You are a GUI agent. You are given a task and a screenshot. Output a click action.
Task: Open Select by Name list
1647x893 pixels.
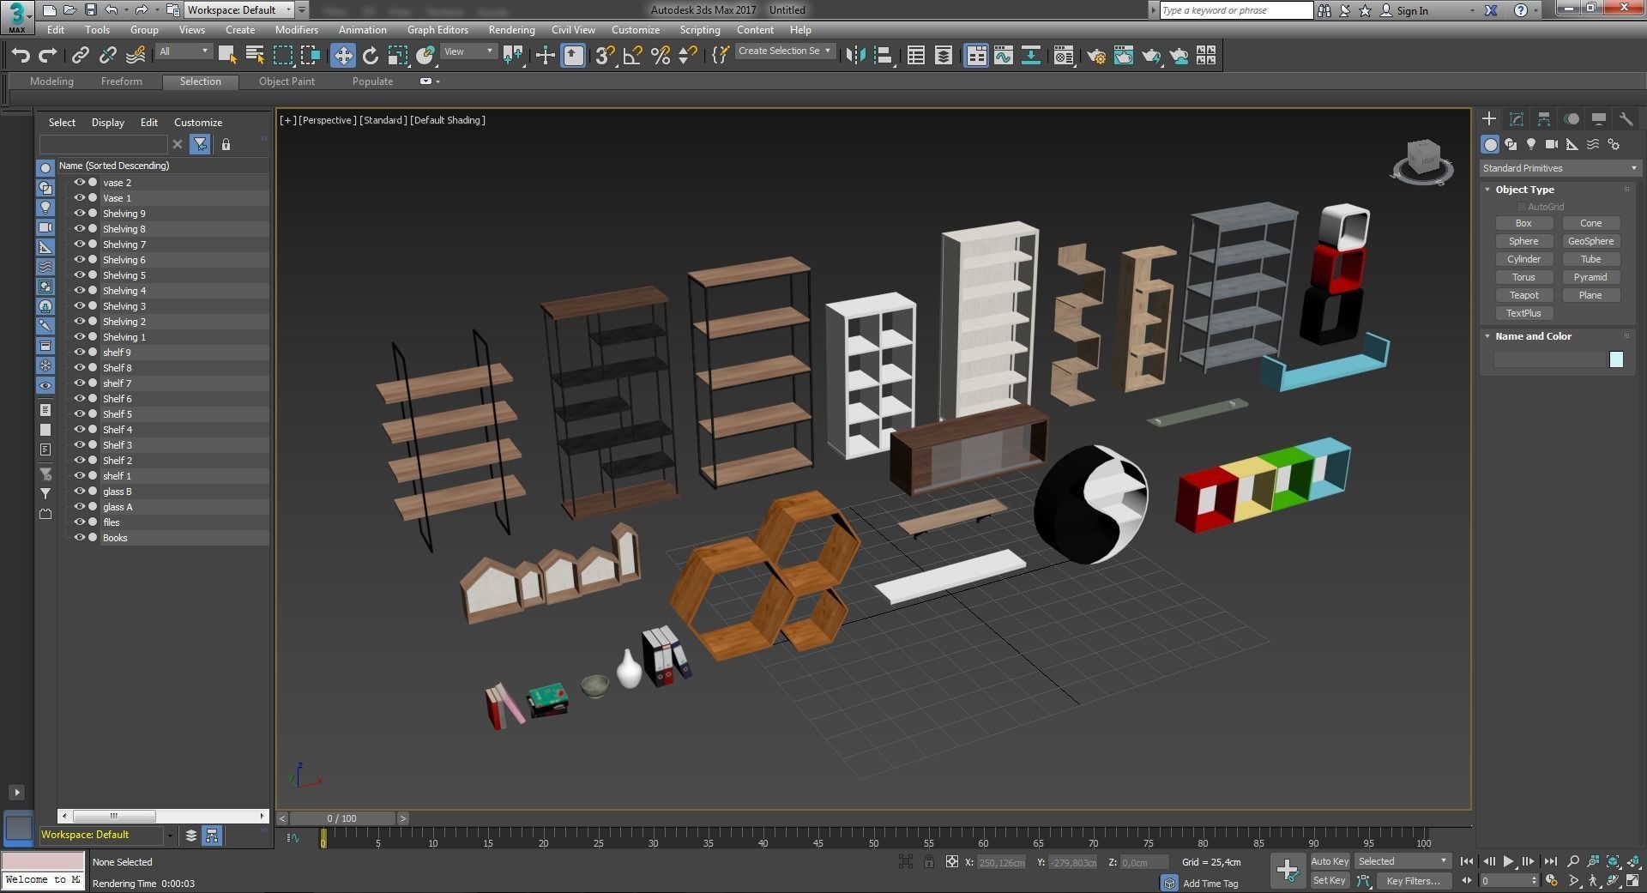(x=255, y=56)
